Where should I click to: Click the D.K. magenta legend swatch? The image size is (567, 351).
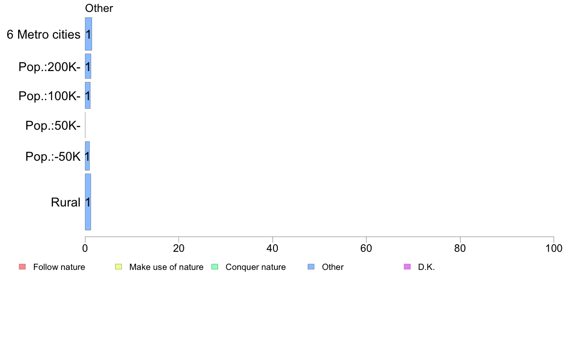(407, 267)
